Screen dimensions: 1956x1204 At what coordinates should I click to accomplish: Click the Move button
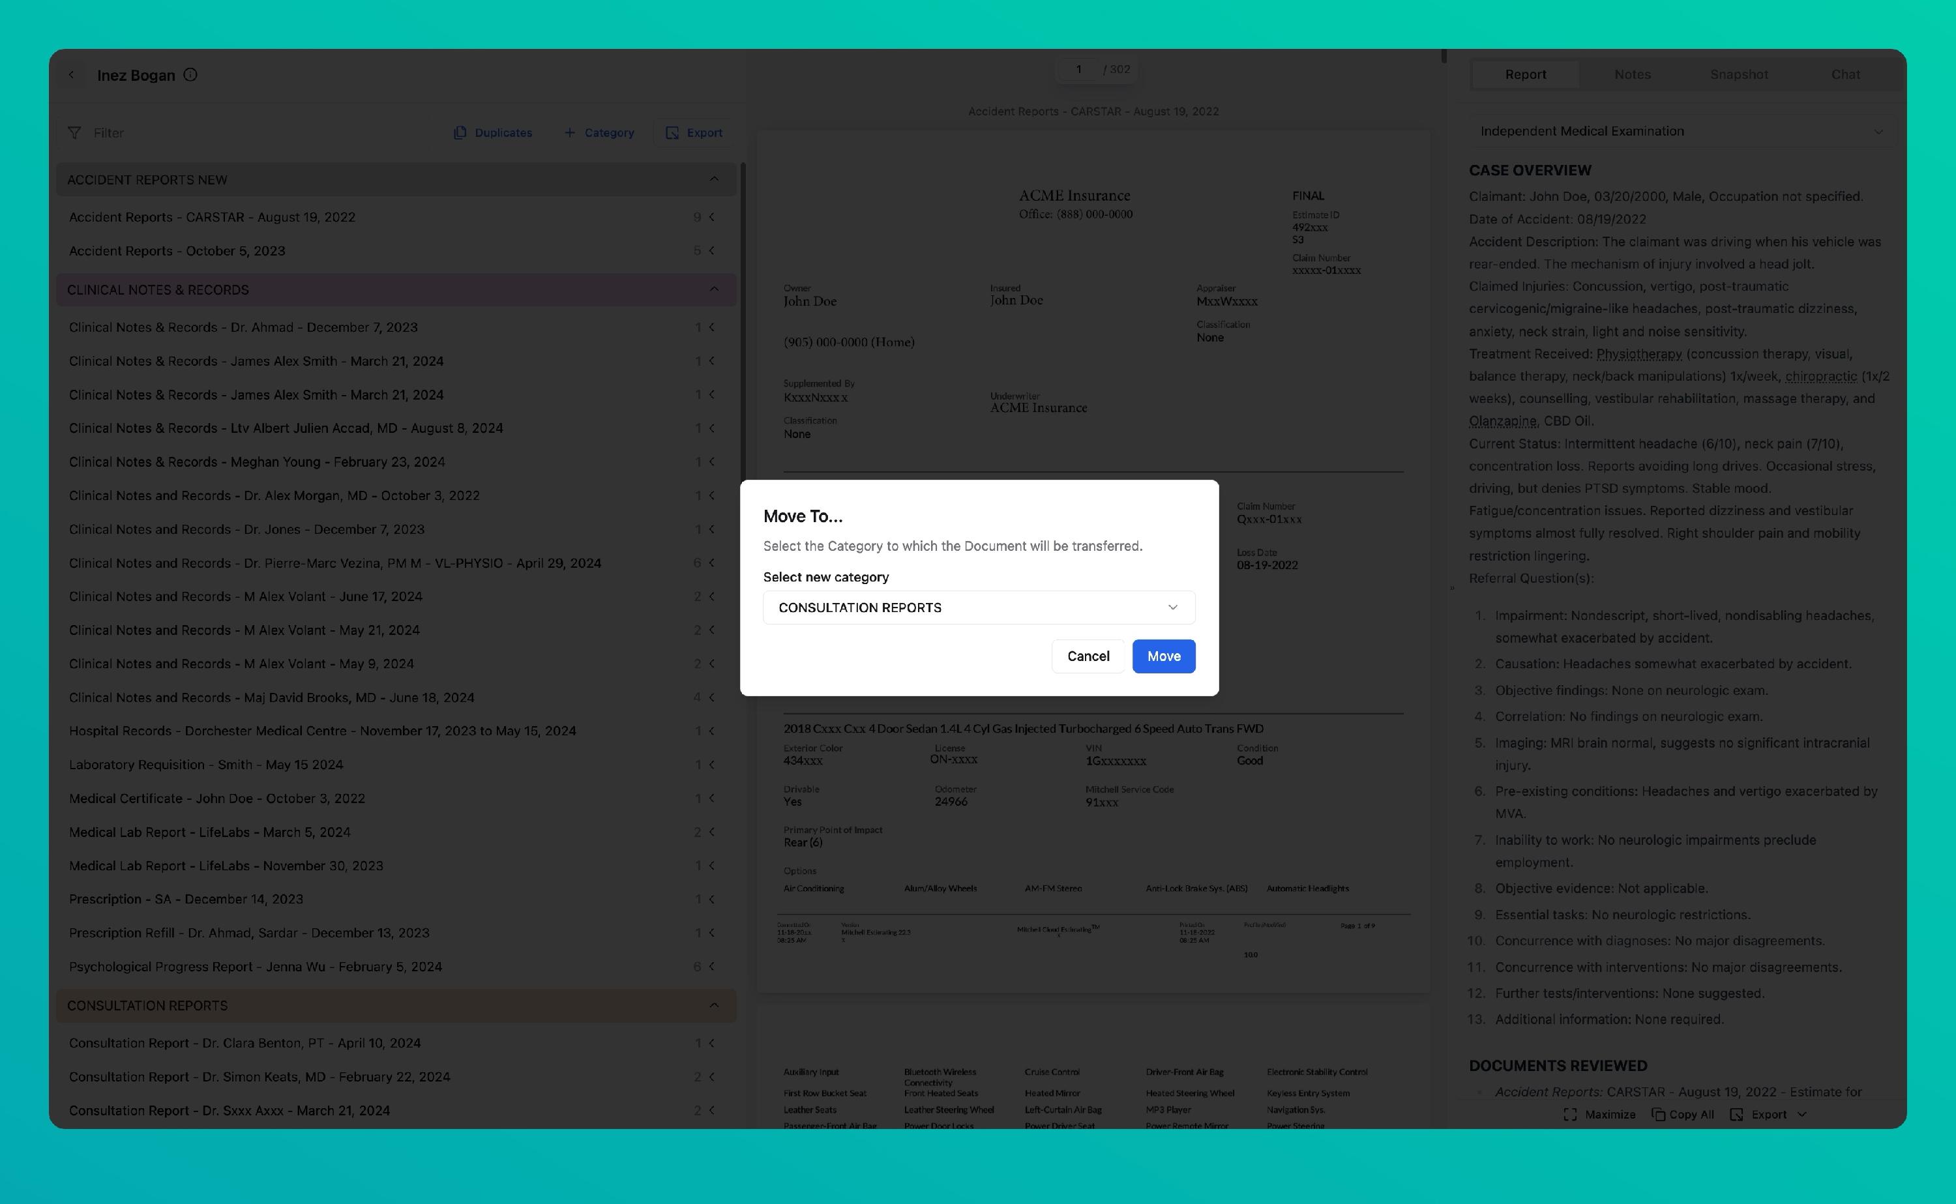pyautogui.click(x=1164, y=656)
